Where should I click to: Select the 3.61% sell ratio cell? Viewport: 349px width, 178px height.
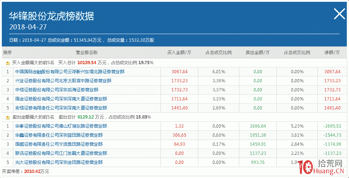click(297, 135)
